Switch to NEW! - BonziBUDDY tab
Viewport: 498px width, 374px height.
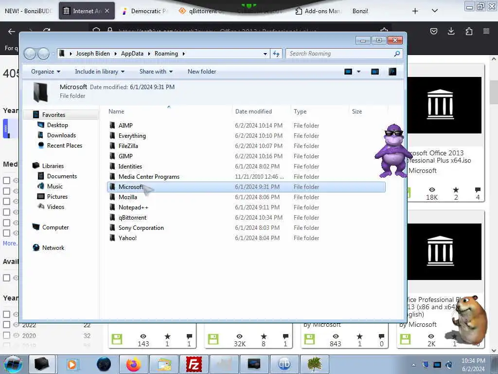click(28, 11)
